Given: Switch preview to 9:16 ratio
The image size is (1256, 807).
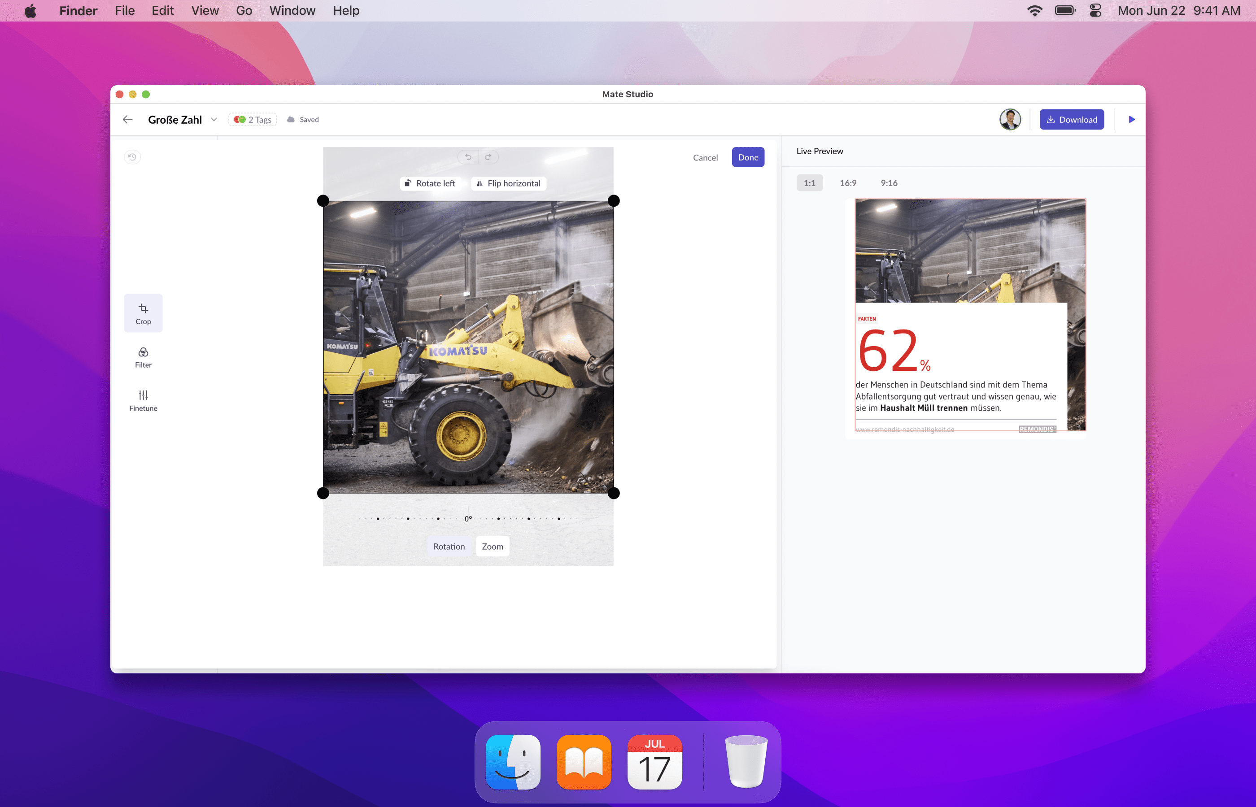Looking at the screenshot, I should click(x=889, y=183).
